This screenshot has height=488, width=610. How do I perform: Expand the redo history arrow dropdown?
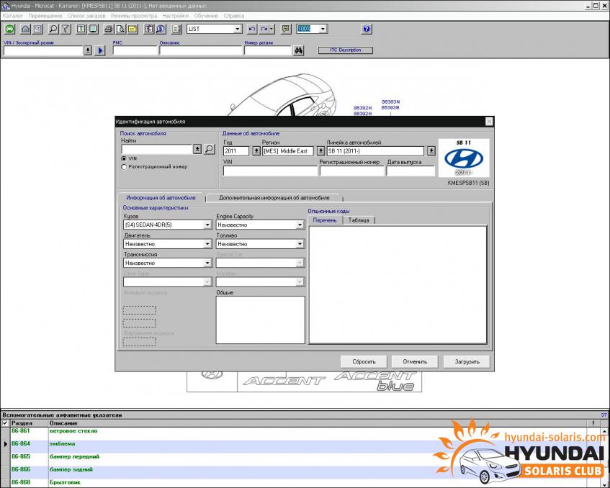(272, 29)
